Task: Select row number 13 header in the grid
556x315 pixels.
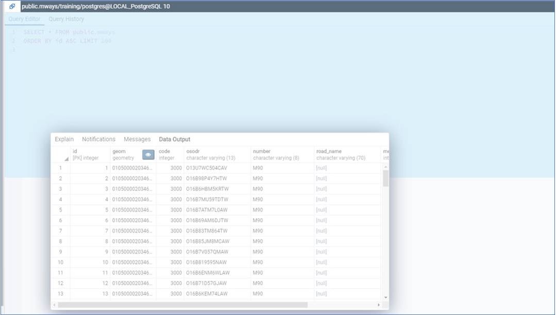Action: tap(60, 294)
